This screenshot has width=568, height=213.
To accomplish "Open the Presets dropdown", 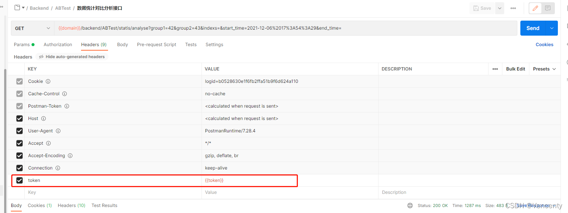I will pyautogui.click(x=544, y=69).
